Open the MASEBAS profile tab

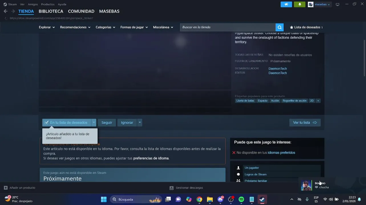point(109,11)
